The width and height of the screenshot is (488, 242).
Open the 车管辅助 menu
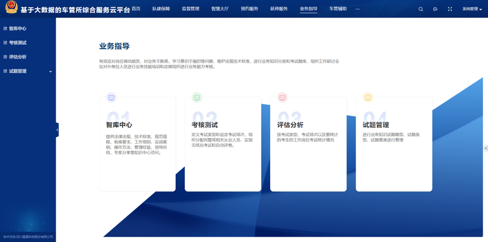pyautogui.click(x=338, y=9)
